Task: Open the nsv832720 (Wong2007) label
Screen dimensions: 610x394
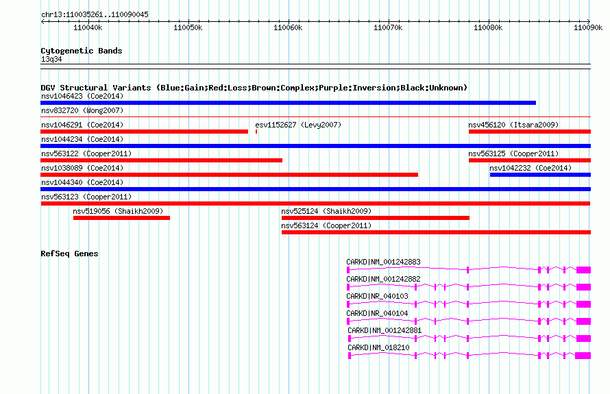Action: tap(82, 110)
